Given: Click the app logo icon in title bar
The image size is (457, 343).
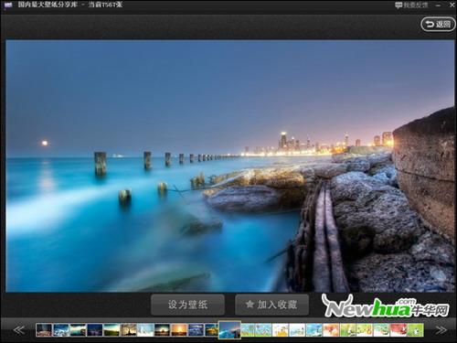Looking at the screenshot, I should pyautogui.click(x=7, y=5).
